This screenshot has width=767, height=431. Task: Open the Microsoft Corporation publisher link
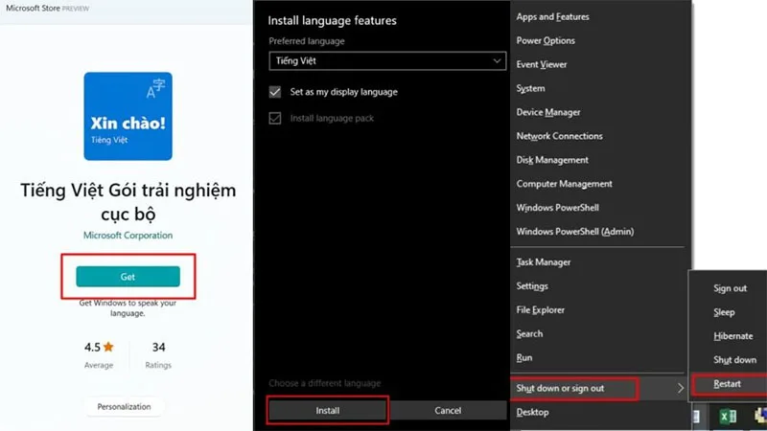(x=128, y=235)
